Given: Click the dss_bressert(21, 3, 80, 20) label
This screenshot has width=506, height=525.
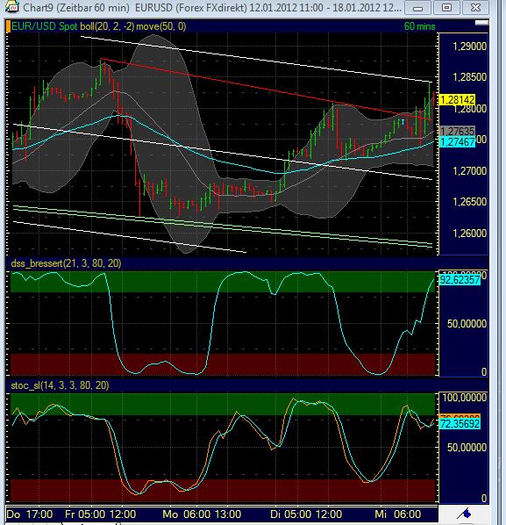Looking at the screenshot, I should 66,263.
